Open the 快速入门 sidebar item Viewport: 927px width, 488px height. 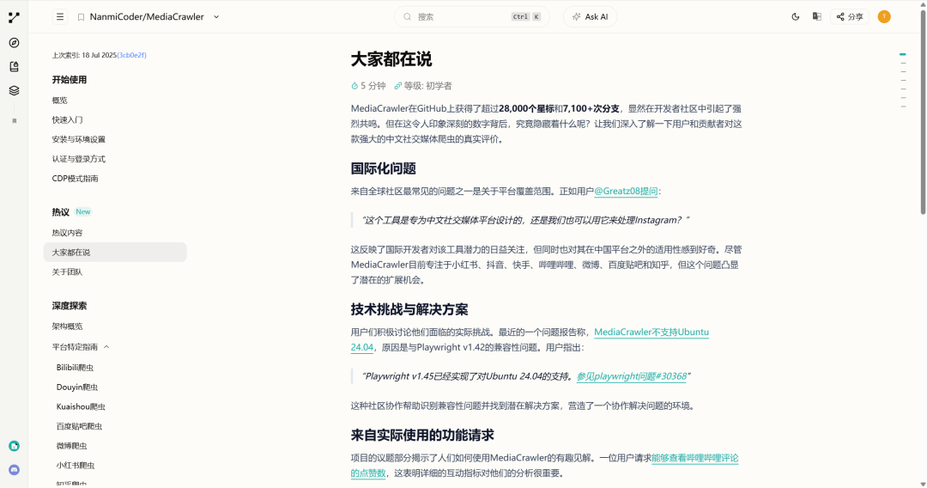[68, 119]
